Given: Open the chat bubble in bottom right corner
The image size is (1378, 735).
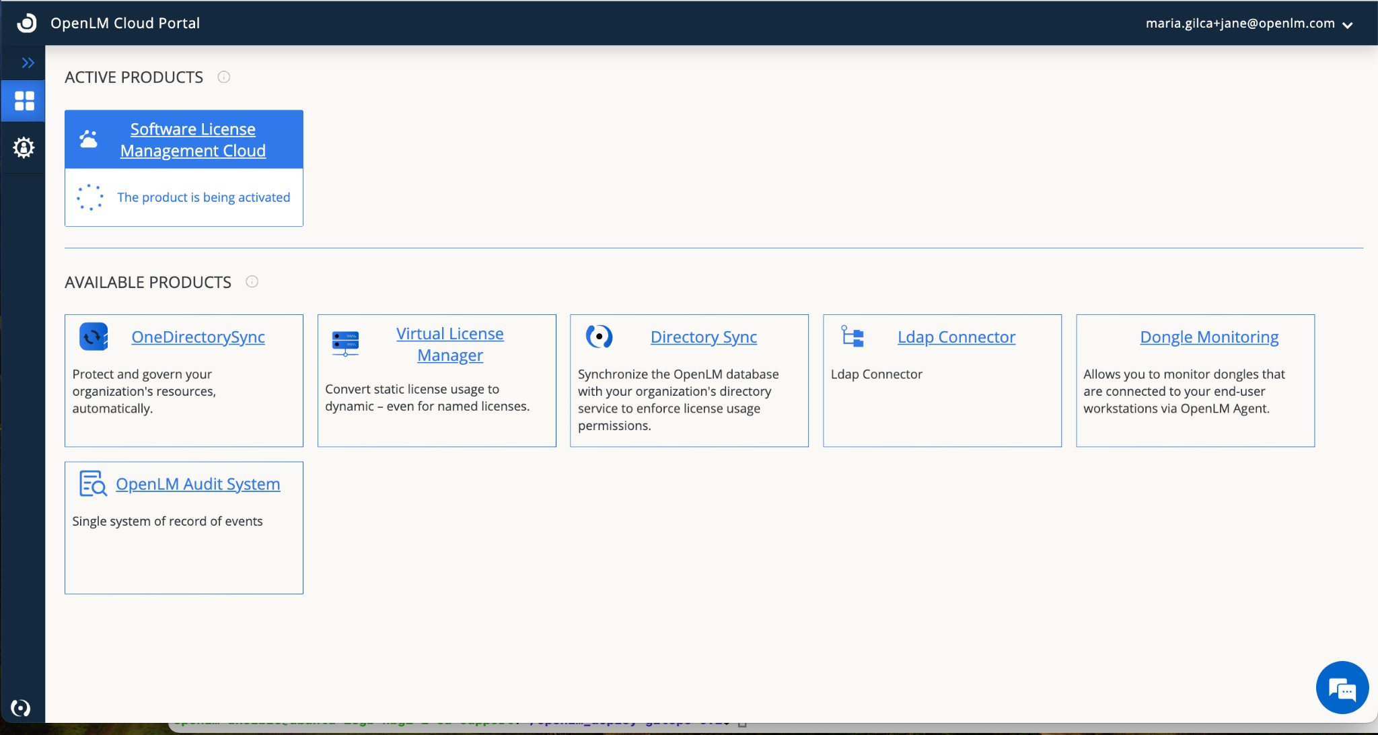Looking at the screenshot, I should click(x=1342, y=687).
